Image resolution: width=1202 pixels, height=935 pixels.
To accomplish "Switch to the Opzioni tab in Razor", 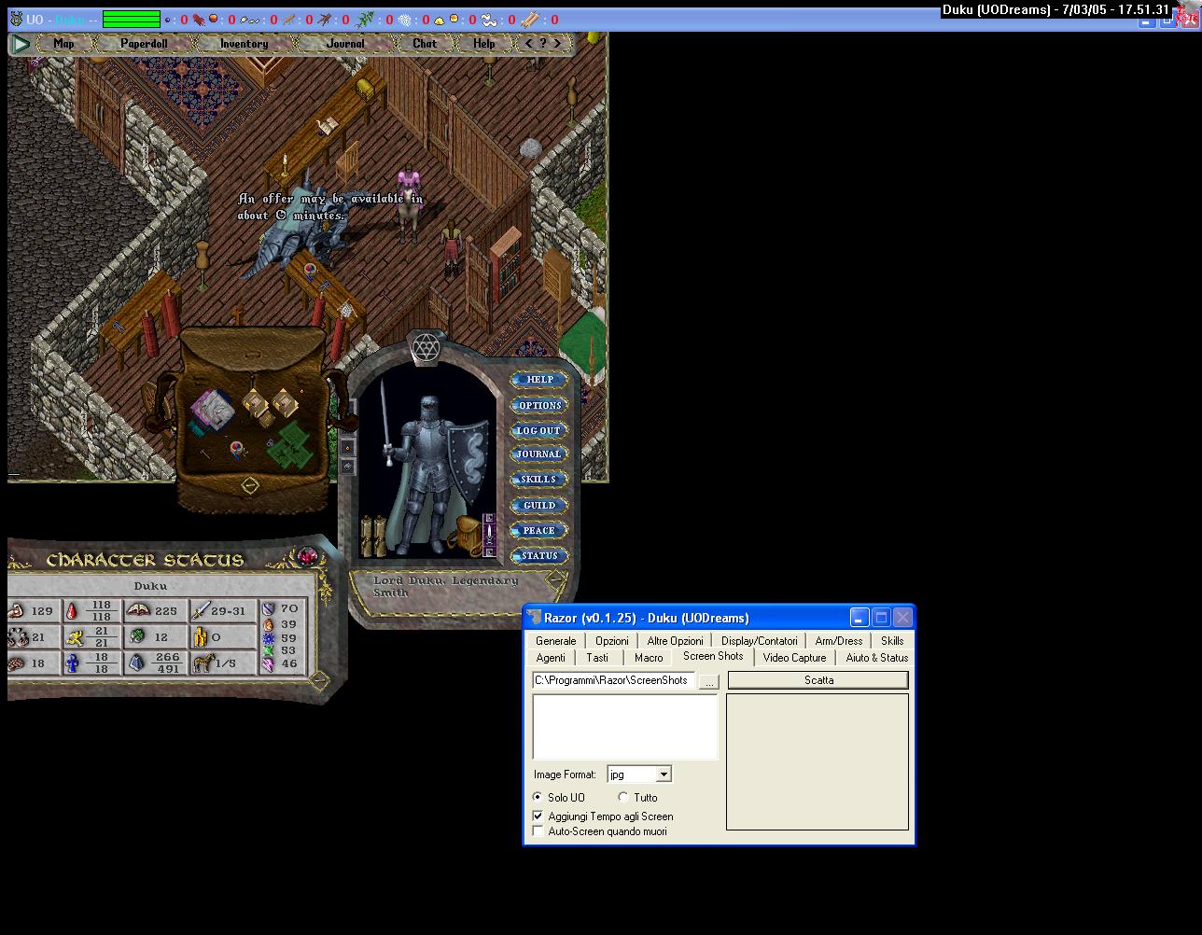I will click(x=612, y=641).
